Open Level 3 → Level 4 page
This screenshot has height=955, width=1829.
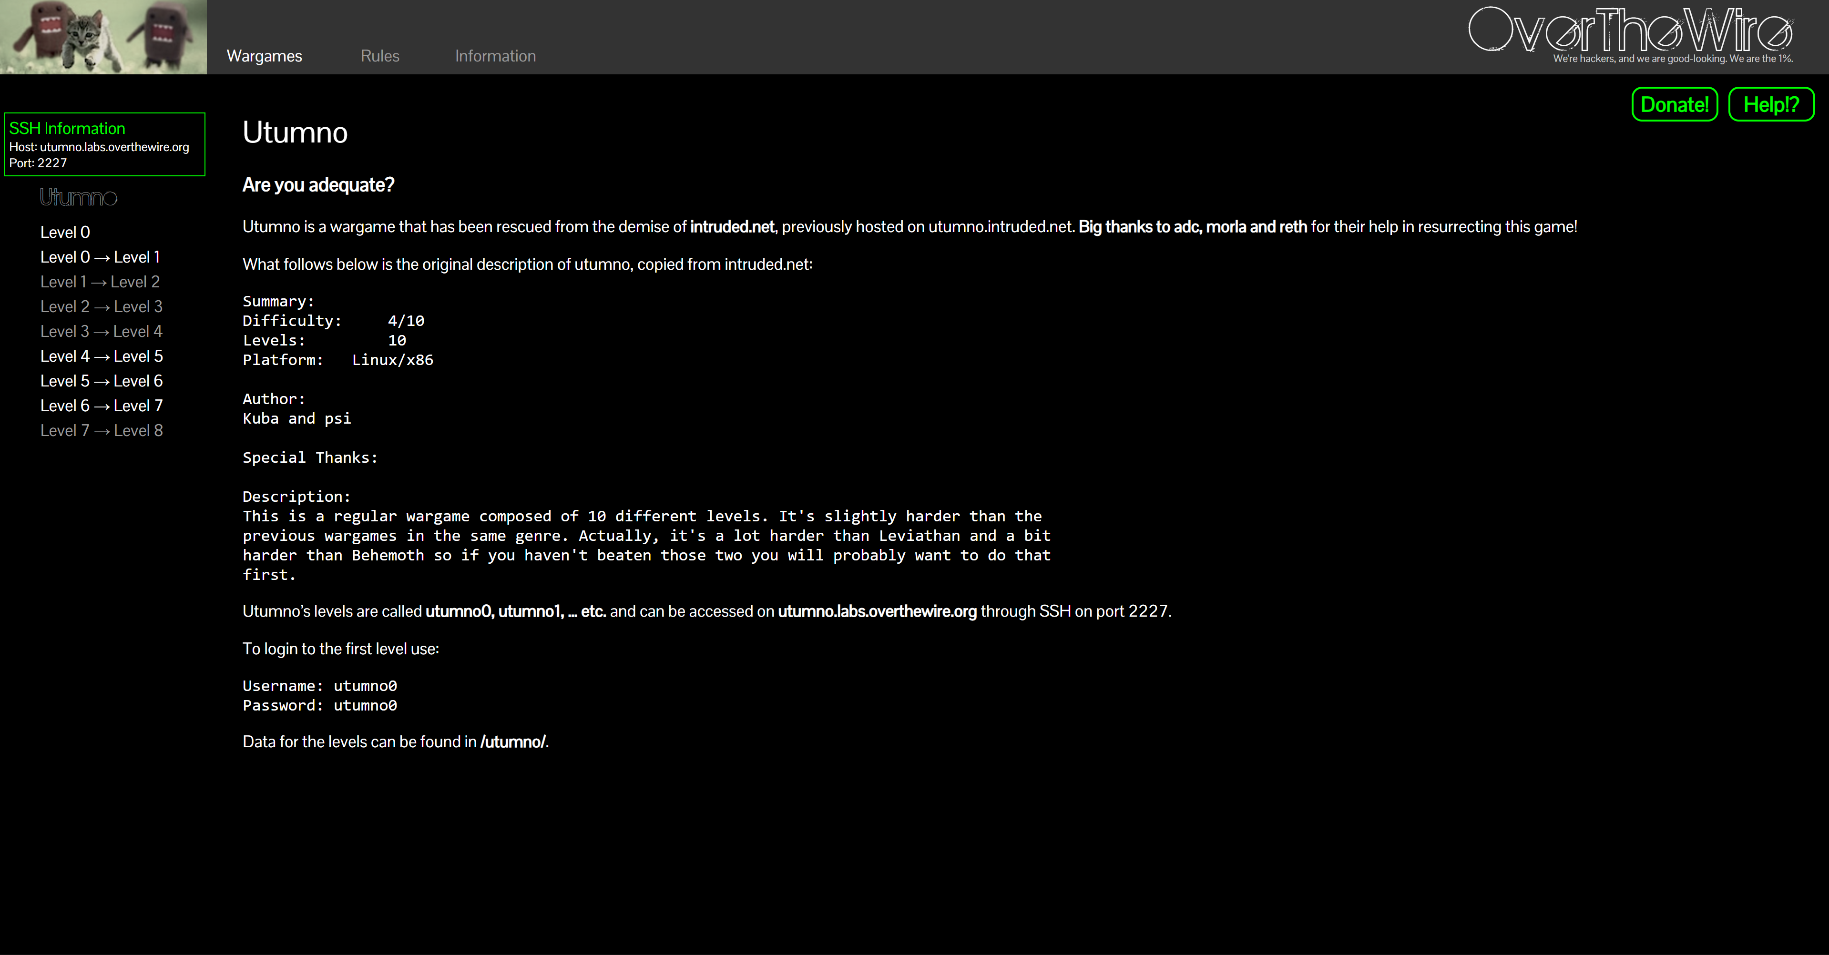tap(102, 332)
